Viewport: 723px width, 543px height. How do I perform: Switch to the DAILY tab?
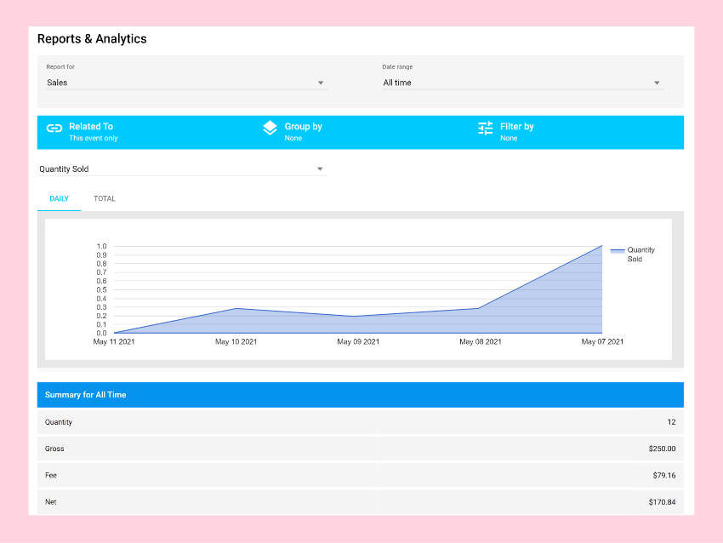click(60, 199)
